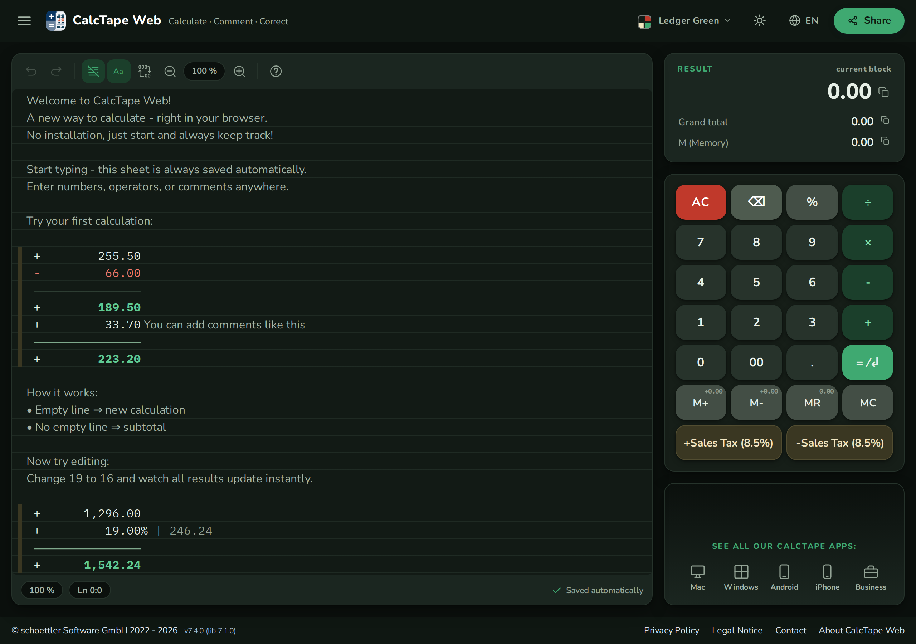Open the Windows app icon
Screen dimensions: 916x644
click(741, 577)
